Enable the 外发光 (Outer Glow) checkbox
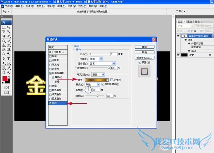This screenshot has width=214, height=153. click(x=50, y=65)
